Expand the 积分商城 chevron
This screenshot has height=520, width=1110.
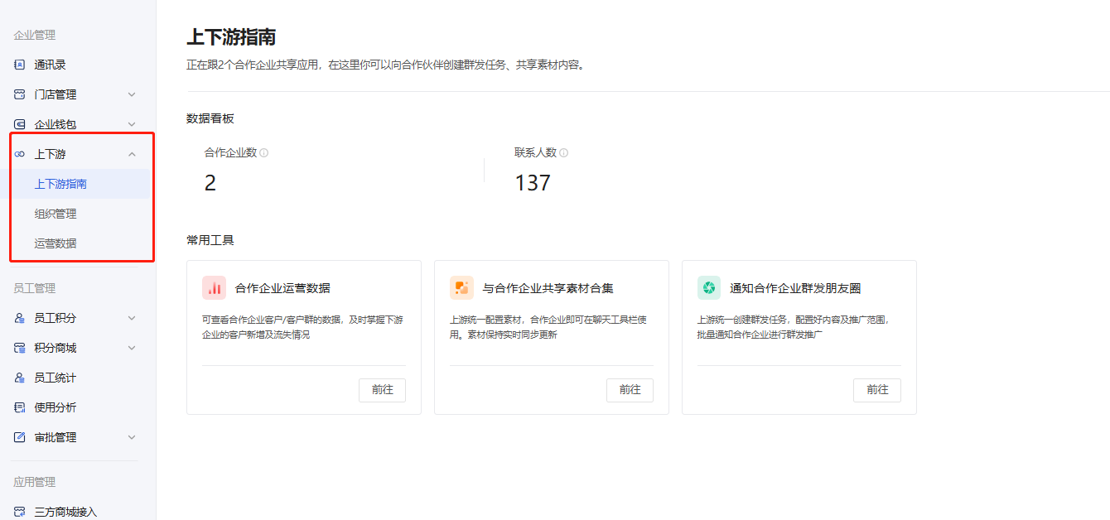coord(132,348)
